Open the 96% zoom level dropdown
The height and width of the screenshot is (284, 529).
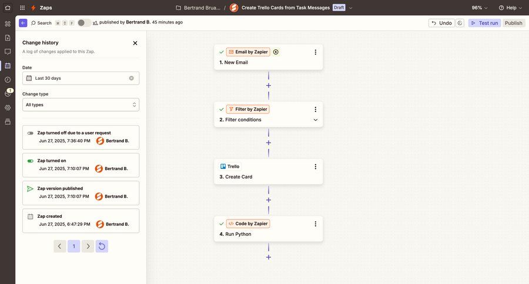480,8
